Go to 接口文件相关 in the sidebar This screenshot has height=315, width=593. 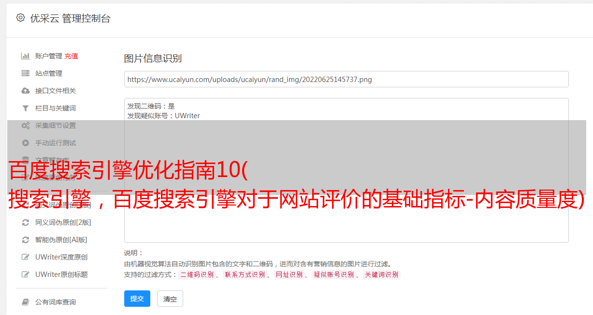pos(56,91)
